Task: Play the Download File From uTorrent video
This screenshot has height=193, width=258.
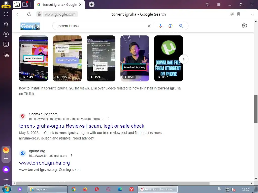Action: click(x=169, y=58)
